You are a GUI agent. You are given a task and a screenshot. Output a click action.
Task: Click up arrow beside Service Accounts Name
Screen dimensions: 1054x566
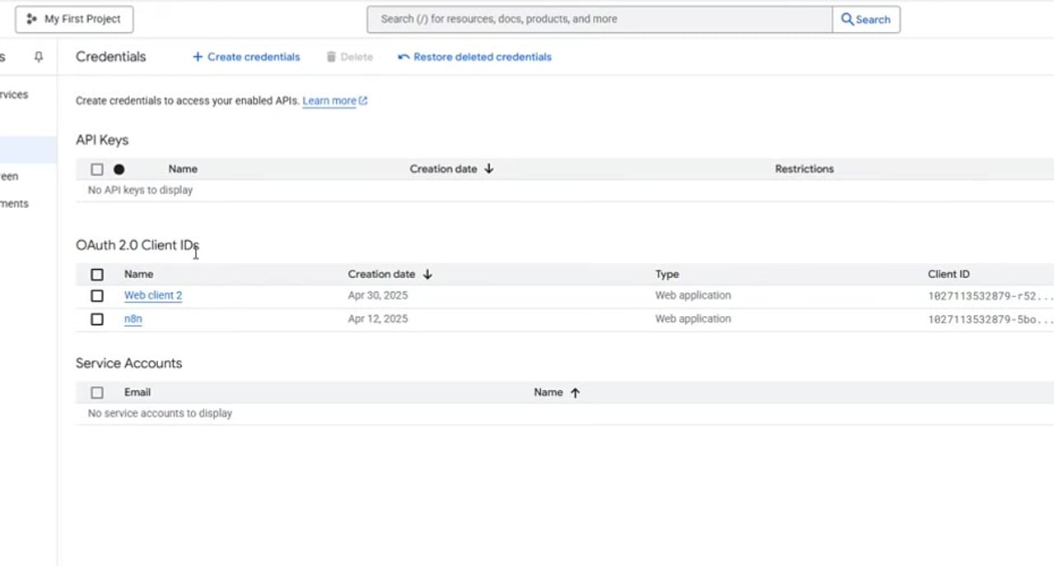tap(575, 392)
